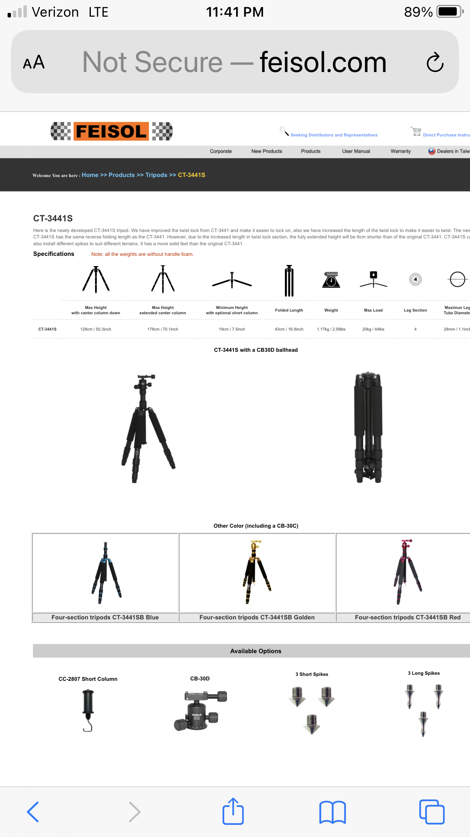Click the minimum height low tripod icon

pyautogui.click(x=232, y=281)
